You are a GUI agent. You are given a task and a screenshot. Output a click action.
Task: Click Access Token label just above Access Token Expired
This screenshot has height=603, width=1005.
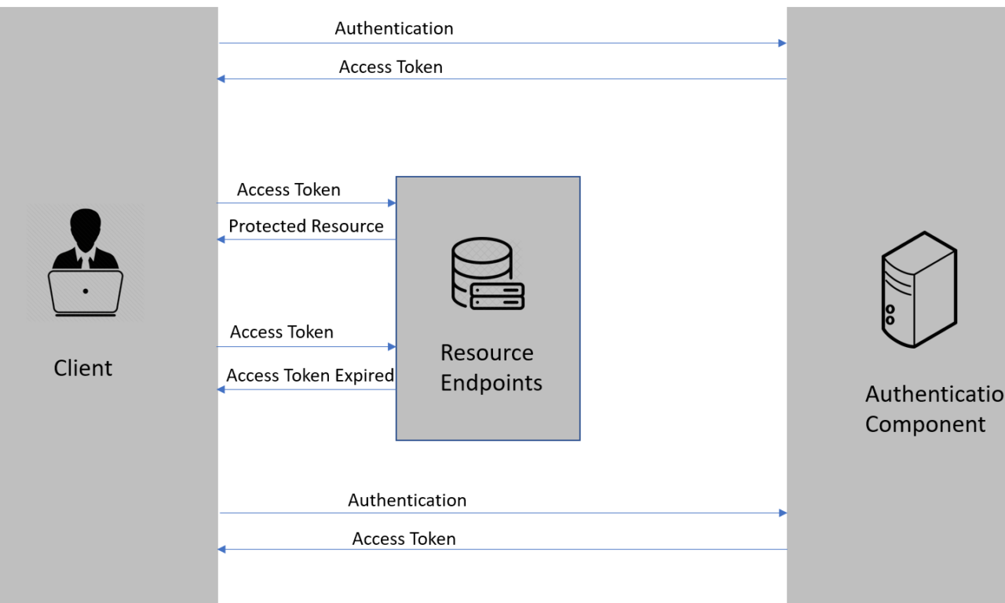282,332
